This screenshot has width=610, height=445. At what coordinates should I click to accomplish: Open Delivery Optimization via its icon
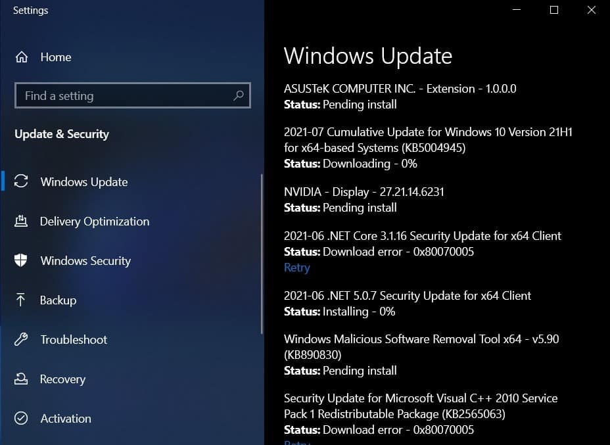[22, 222]
